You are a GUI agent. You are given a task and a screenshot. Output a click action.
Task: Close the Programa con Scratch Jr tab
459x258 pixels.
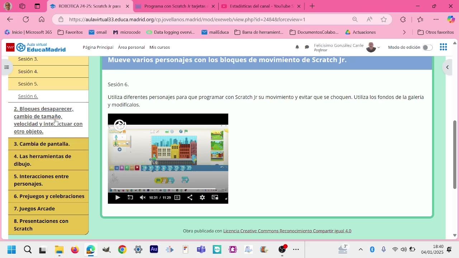point(213,6)
